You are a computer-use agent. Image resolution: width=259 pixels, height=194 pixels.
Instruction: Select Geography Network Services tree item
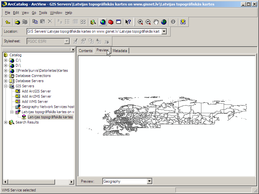point(48,107)
